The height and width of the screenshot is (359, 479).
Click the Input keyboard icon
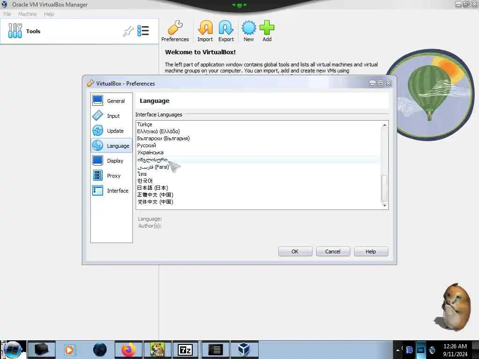[x=98, y=116]
